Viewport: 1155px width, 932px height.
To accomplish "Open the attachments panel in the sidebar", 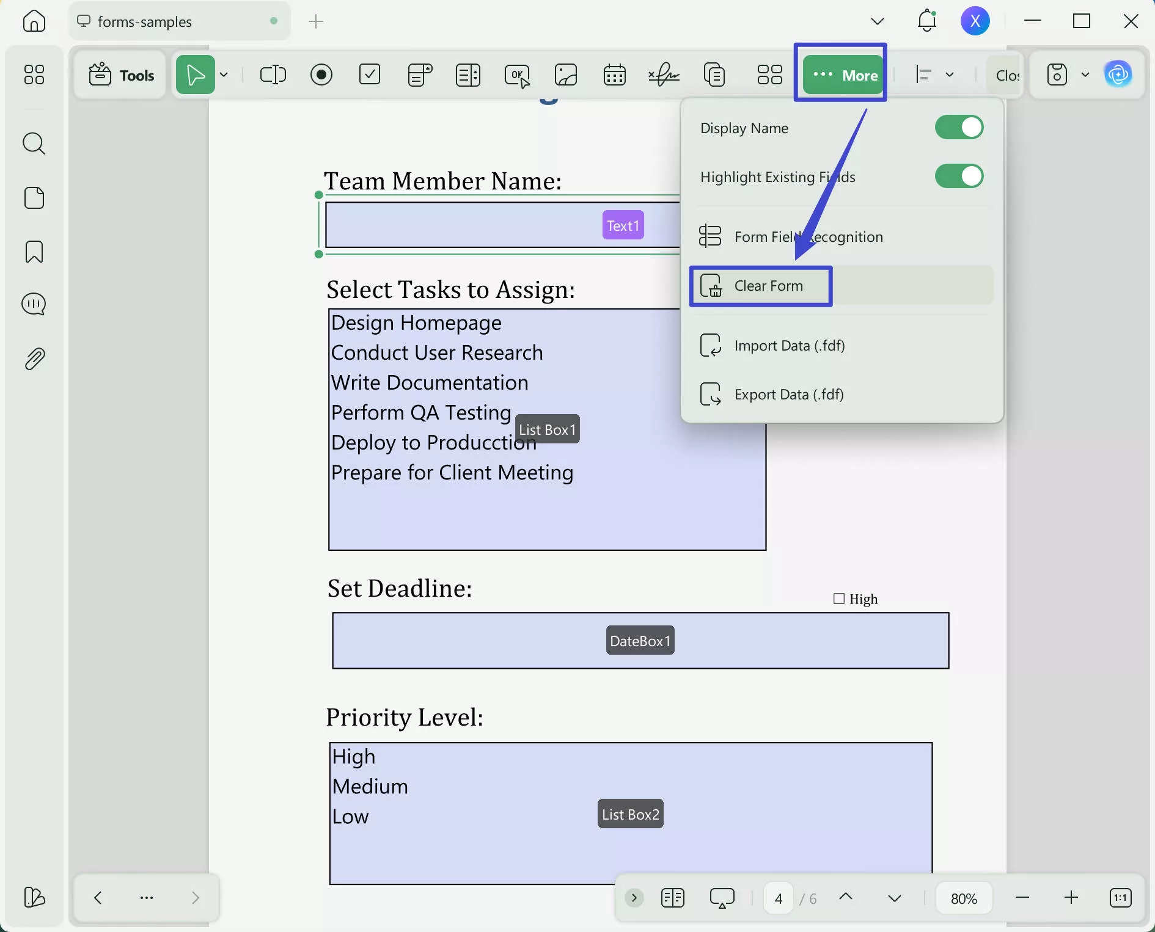I will (x=34, y=358).
